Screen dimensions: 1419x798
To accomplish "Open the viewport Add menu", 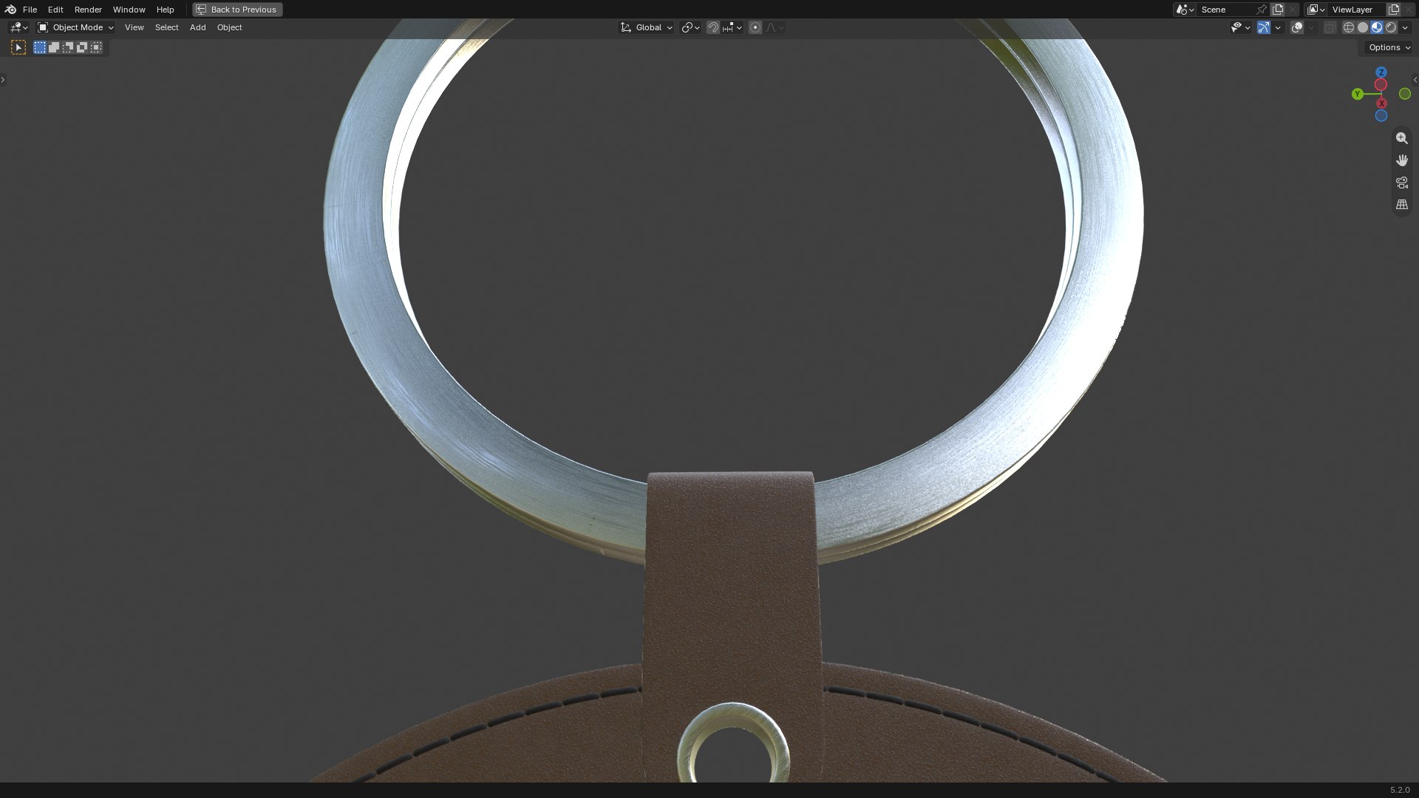I will (x=197, y=27).
